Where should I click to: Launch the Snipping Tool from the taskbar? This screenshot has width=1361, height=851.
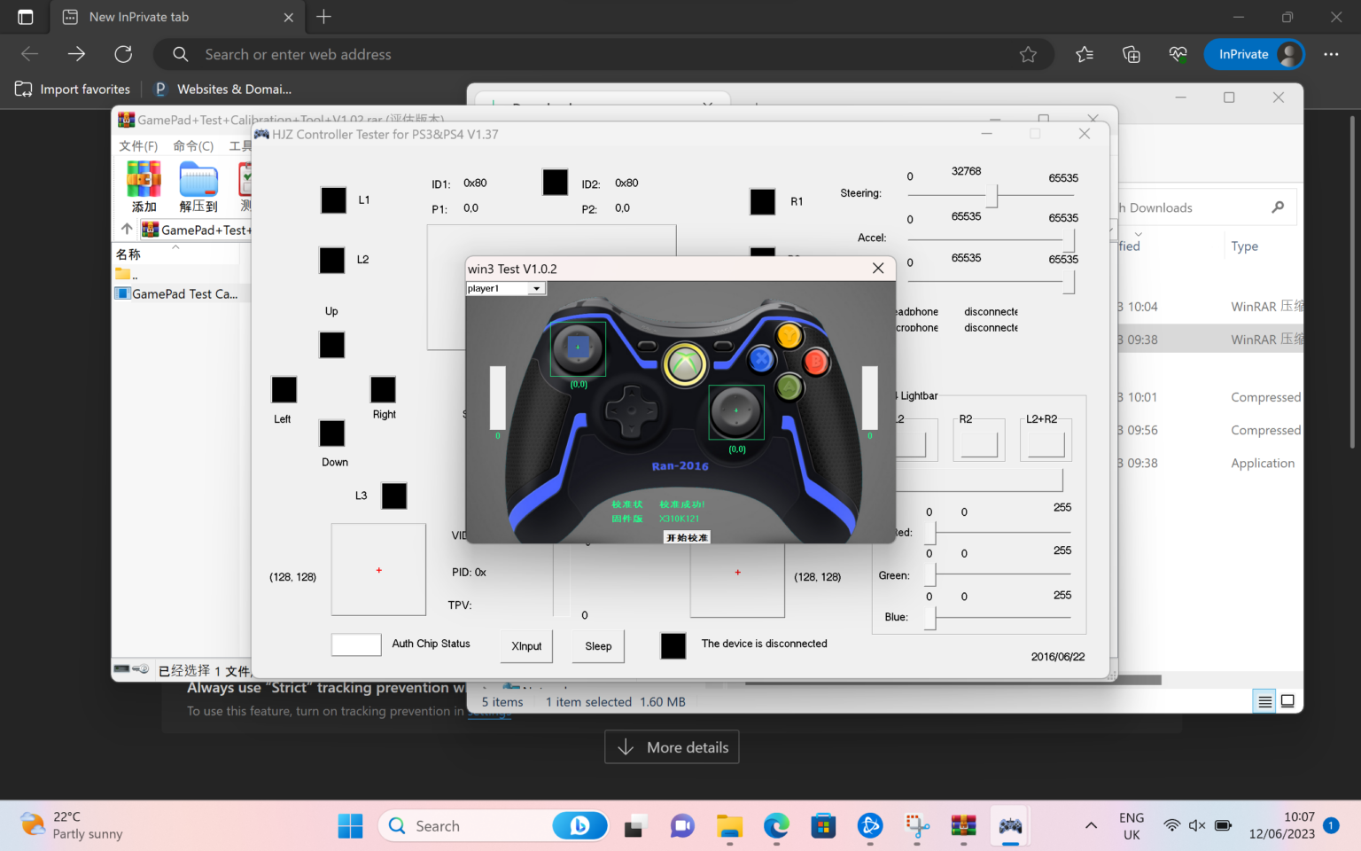(x=916, y=825)
